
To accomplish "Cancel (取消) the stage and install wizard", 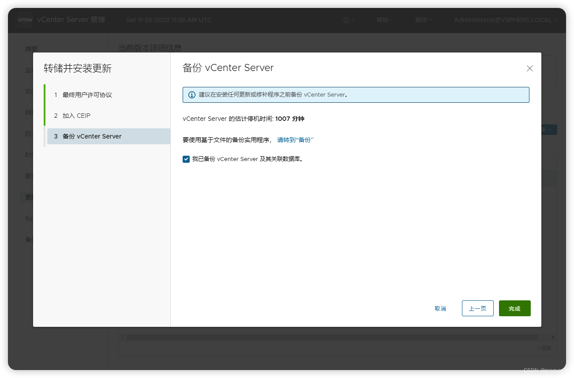I will click(440, 308).
